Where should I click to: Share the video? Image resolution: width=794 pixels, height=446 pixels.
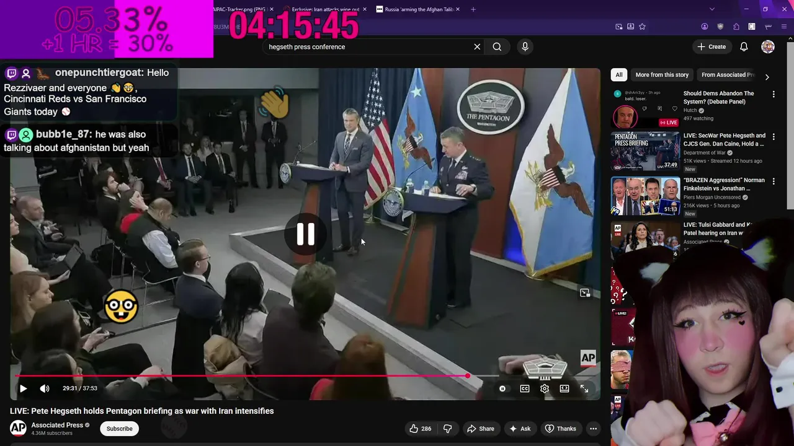(x=481, y=429)
